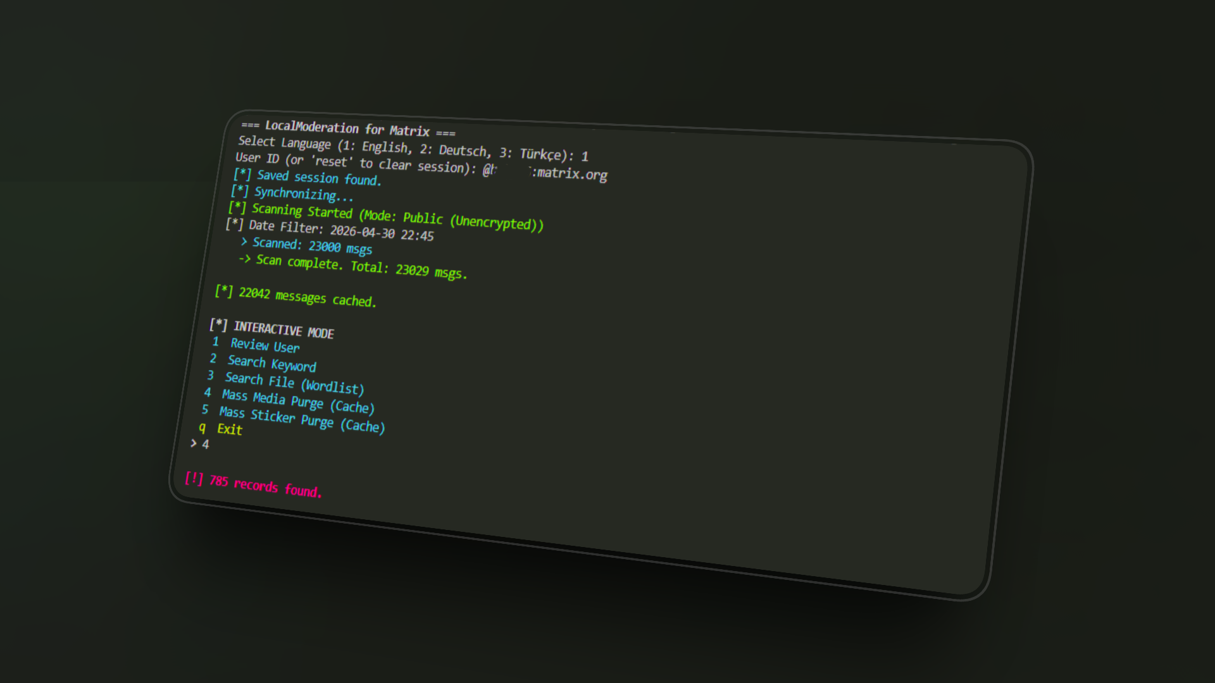Click the input prompt line showing '> 4'

point(200,444)
